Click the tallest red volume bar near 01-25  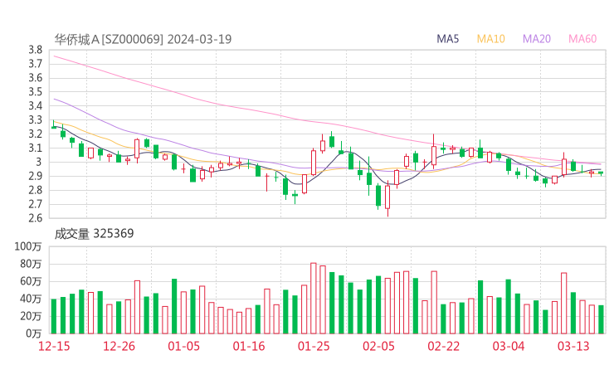coord(314,299)
